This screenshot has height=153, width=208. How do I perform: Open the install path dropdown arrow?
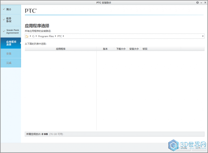203,36
